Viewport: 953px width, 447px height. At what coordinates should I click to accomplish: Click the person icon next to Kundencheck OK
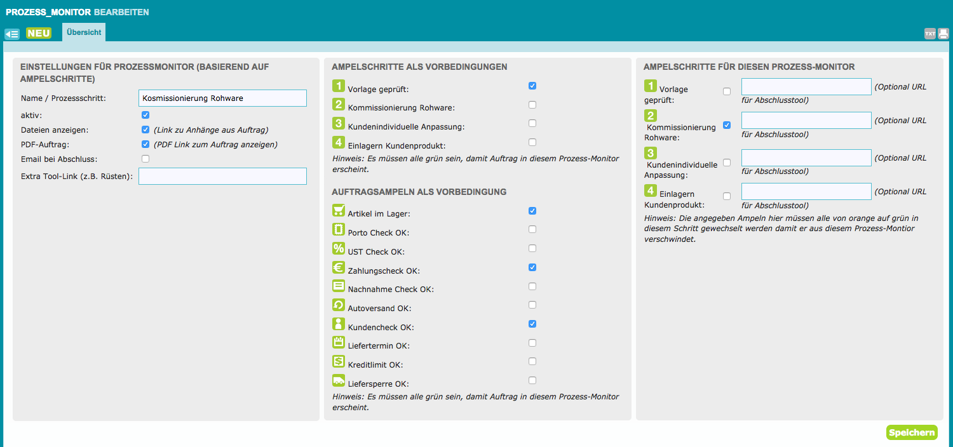[x=339, y=324]
